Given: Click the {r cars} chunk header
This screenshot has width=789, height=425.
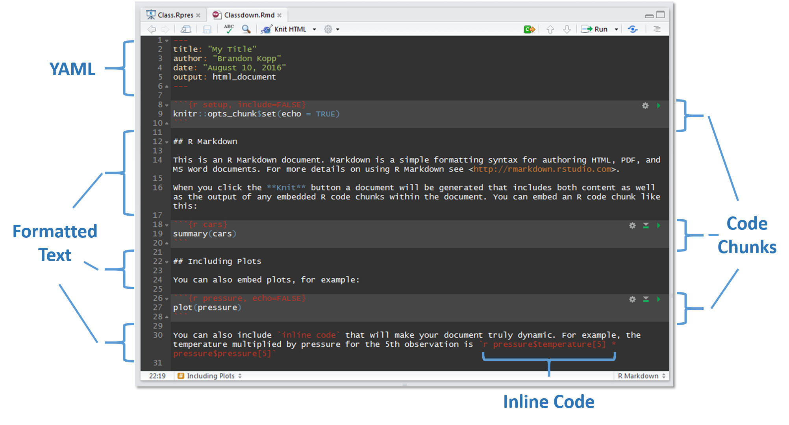Looking at the screenshot, I should pyautogui.click(x=200, y=224).
